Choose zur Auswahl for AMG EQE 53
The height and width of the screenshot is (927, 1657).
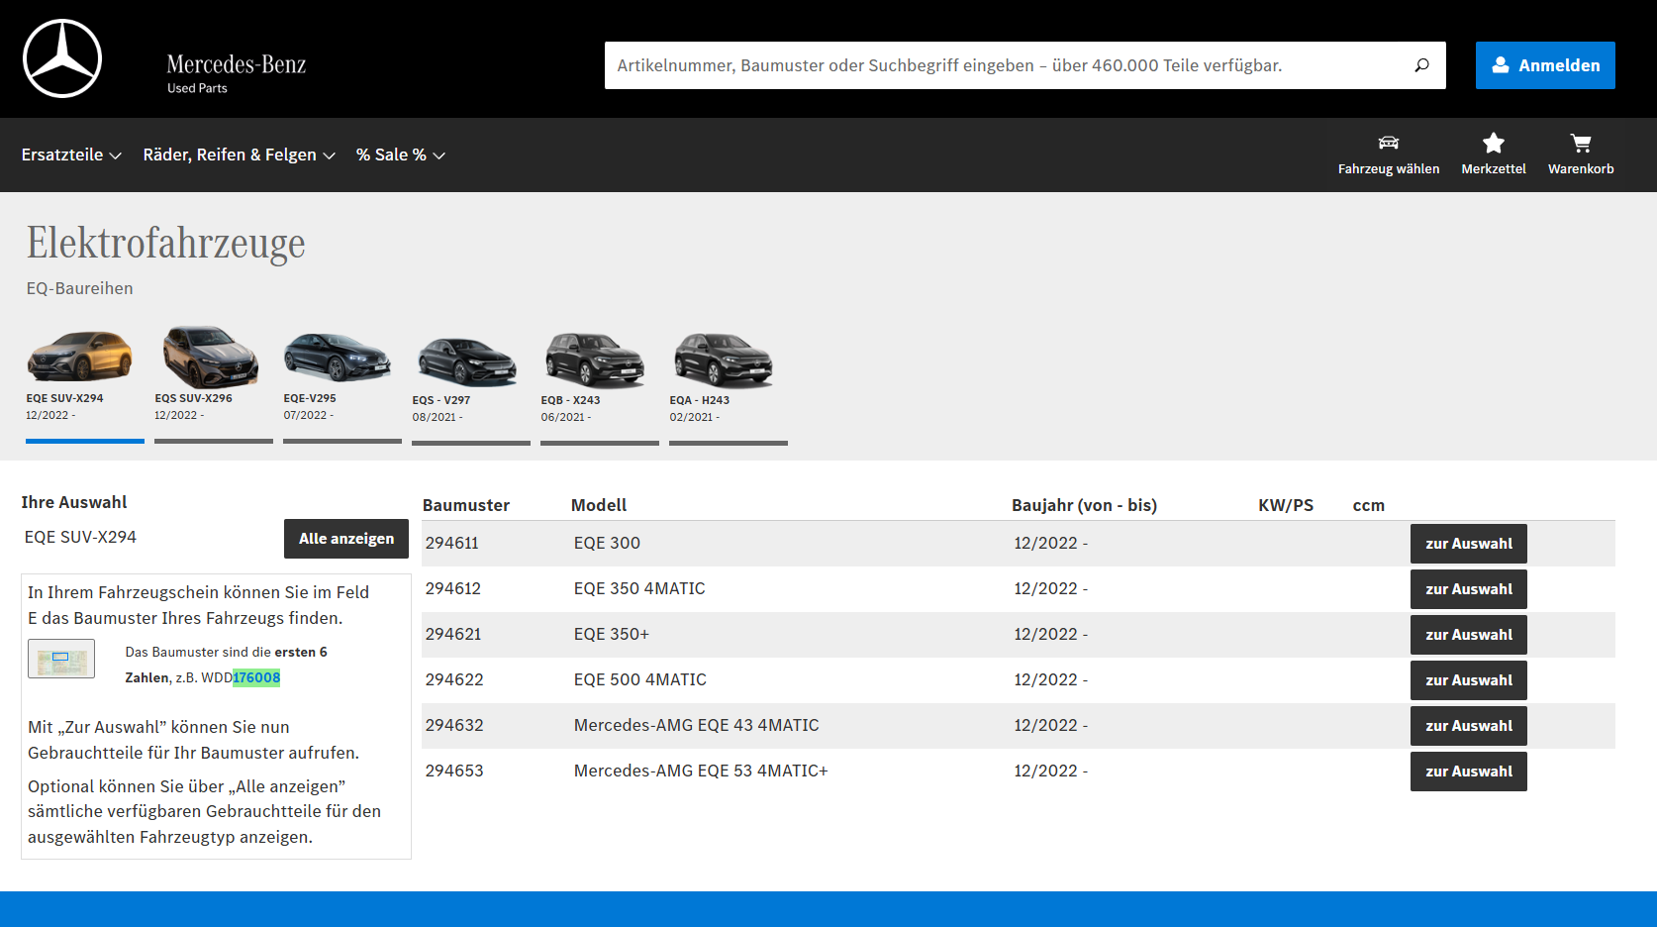point(1468,772)
